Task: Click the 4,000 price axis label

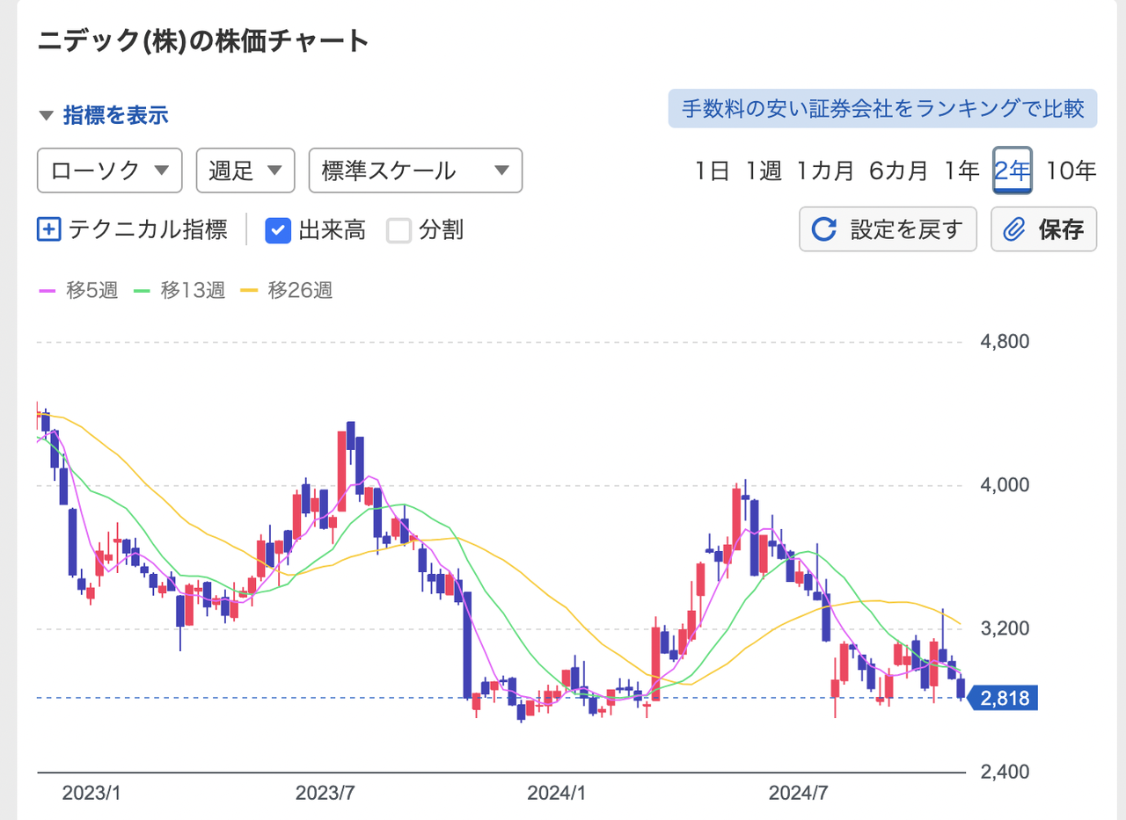Action: [1005, 485]
